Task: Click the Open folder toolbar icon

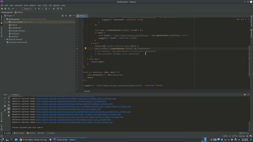Action: 2,9
